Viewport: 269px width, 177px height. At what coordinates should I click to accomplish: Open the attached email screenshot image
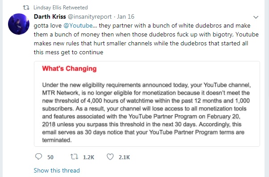[147, 104]
